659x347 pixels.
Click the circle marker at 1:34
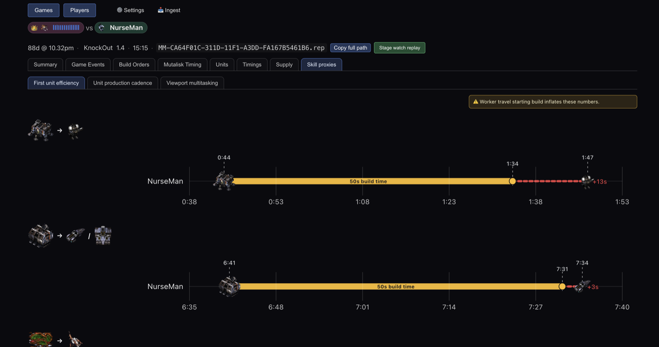tap(512, 181)
